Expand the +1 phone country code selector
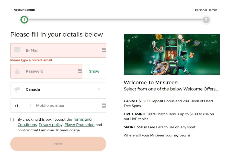Viewport: 228px width, 161px height. 21,105
